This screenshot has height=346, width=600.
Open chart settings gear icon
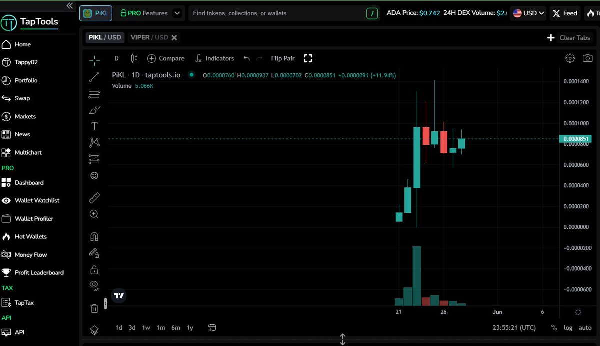pos(570,58)
